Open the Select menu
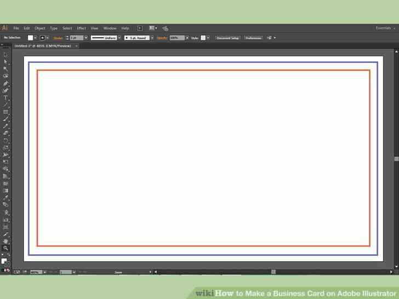Screen dimensions: 399x299 pyautogui.click(x=67, y=28)
